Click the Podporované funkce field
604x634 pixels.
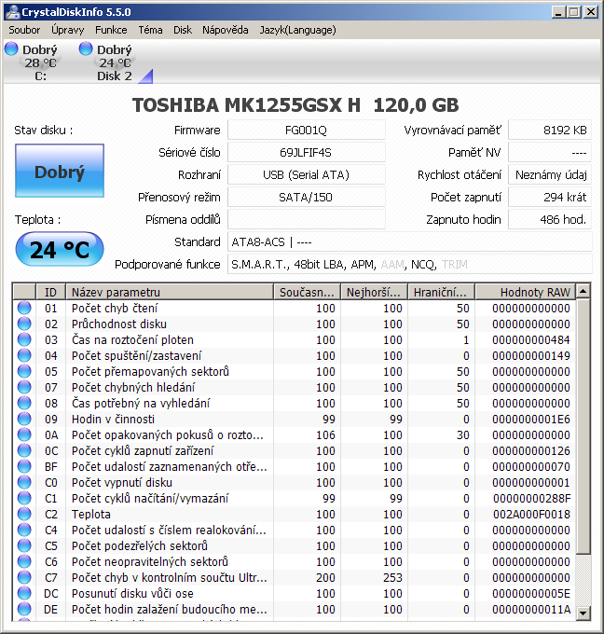[x=409, y=264]
